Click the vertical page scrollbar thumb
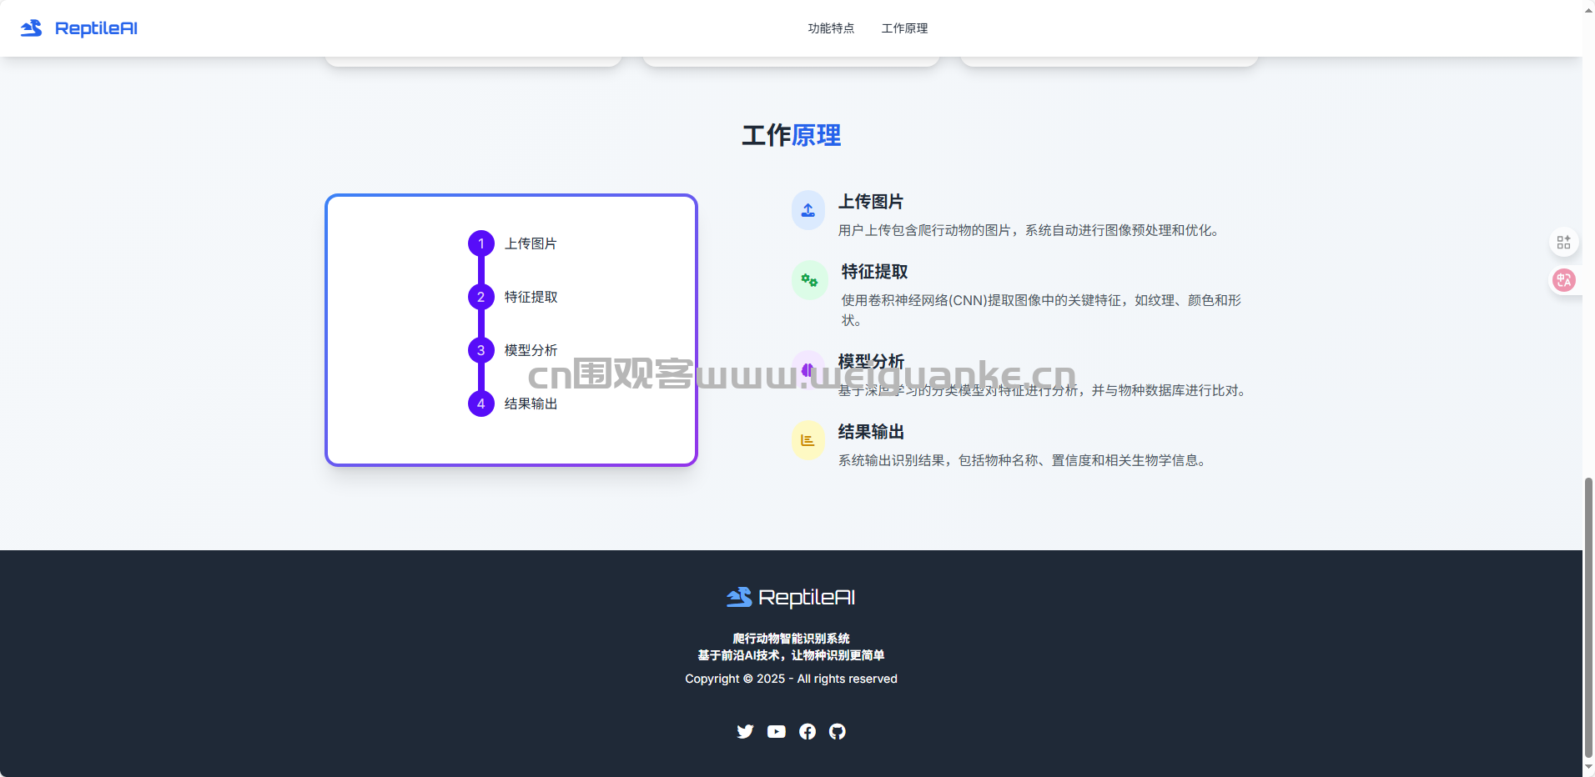This screenshot has width=1595, height=777. (1588, 617)
